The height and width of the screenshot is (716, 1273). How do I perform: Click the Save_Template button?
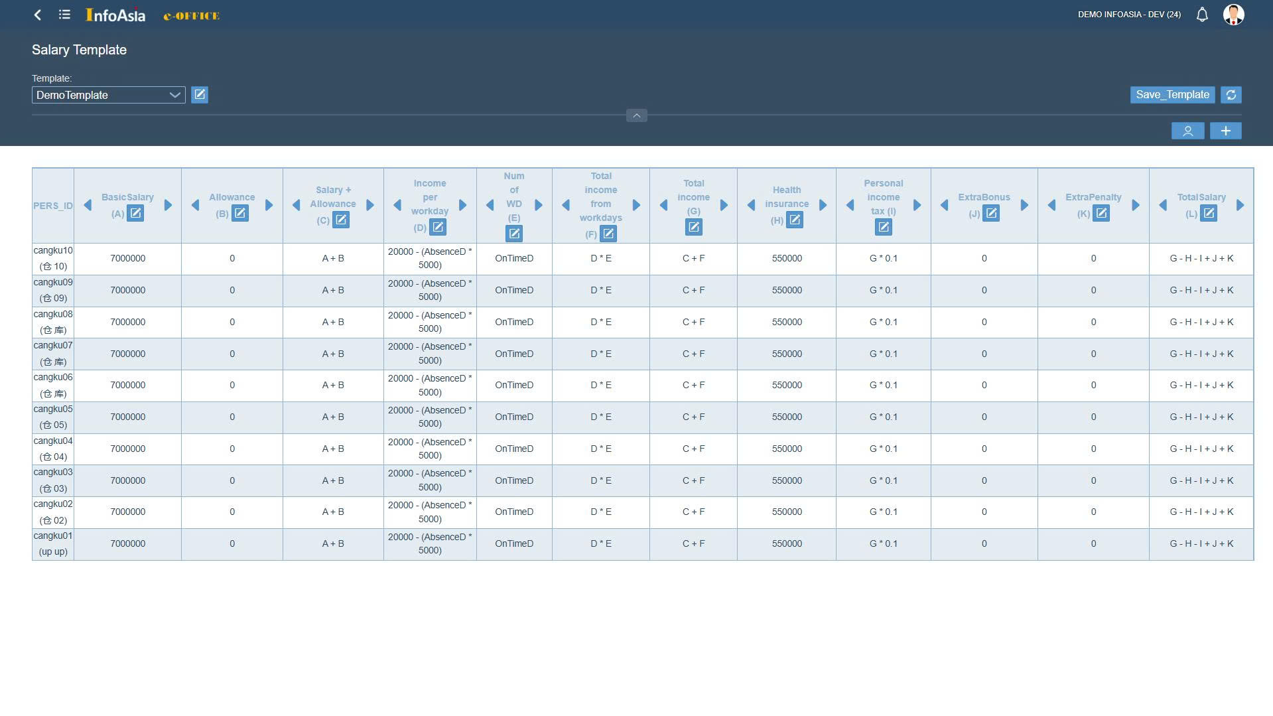[1172, 95]
